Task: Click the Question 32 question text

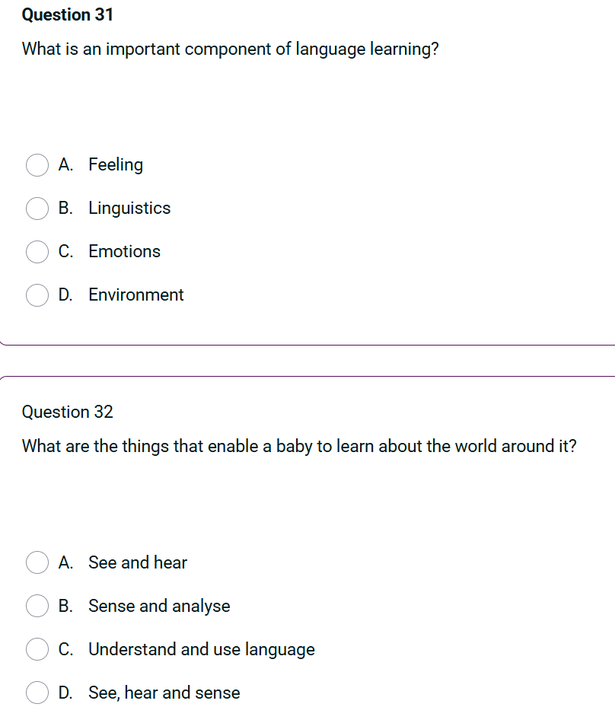Action: [300, 447]
